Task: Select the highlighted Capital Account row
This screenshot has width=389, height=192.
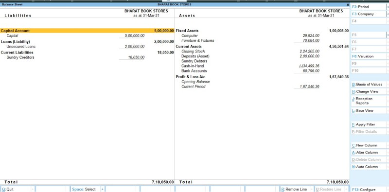Action: (87, 31)
